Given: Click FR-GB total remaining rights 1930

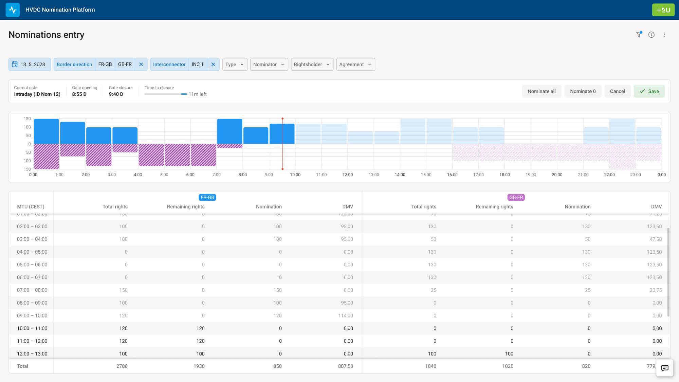Looking at the screenshot, I should click(199, 366).
